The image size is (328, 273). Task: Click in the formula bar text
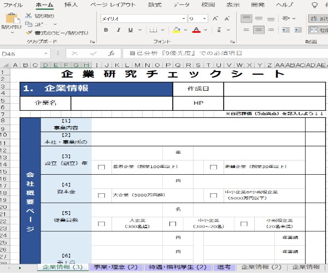185,54
